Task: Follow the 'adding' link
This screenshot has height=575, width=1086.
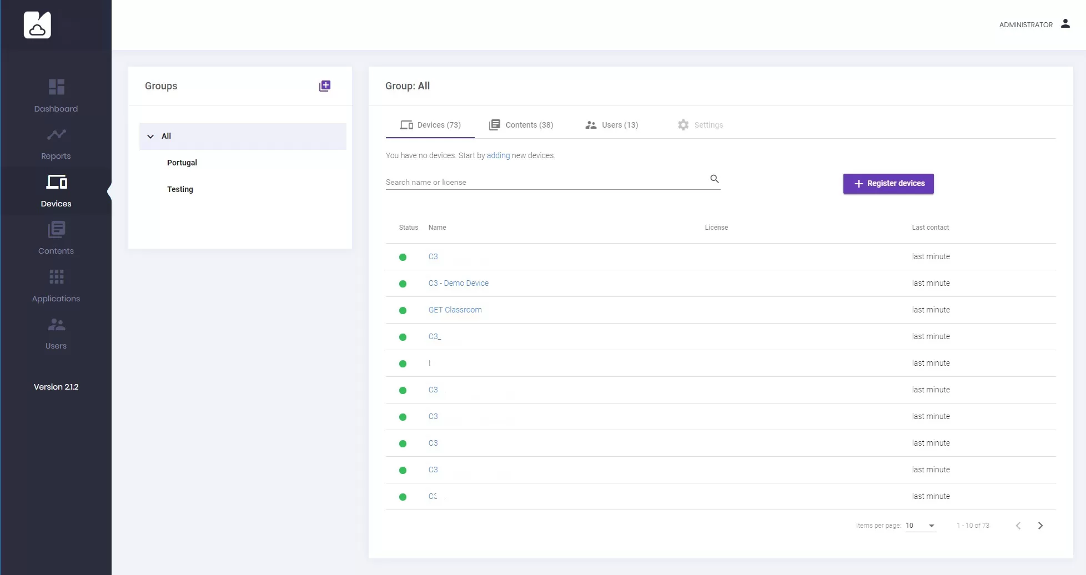Action: coord(498,155)
